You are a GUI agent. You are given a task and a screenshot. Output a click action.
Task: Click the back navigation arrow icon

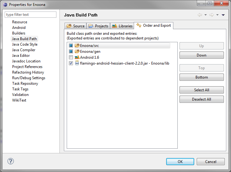[x=200, y=15]
